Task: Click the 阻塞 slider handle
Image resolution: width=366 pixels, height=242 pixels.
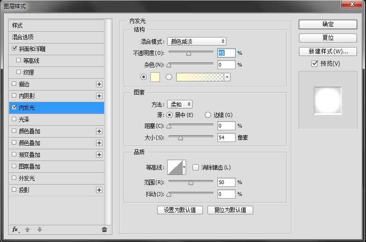Action: pyautogui.click(x=169, y=126)
